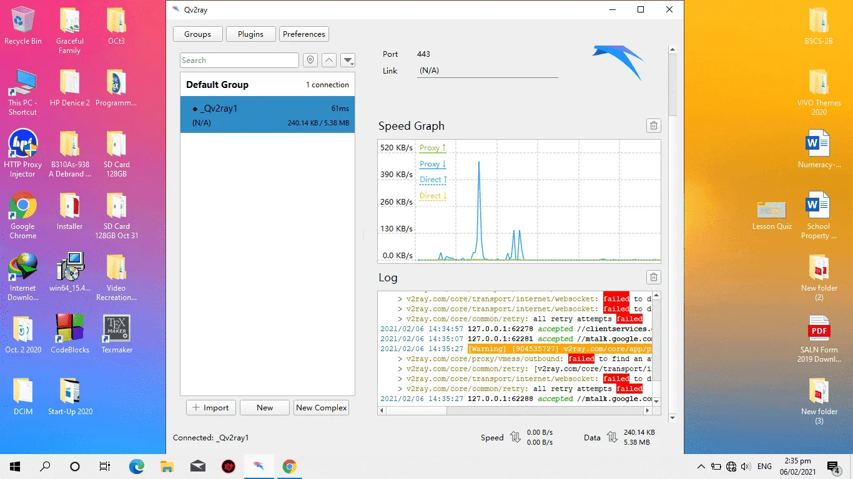This screenshot has height=479, width=853.
Task: Open the Recycle Bin desktop icon
Action: coord(23,26)
